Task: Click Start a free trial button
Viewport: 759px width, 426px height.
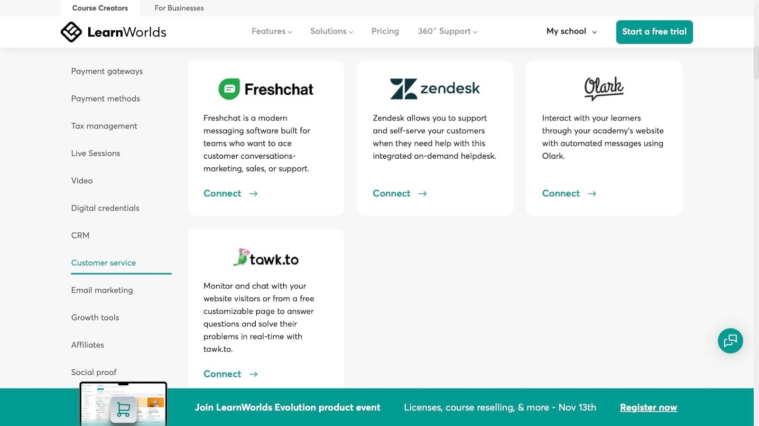Action: [x=654, y=32]
